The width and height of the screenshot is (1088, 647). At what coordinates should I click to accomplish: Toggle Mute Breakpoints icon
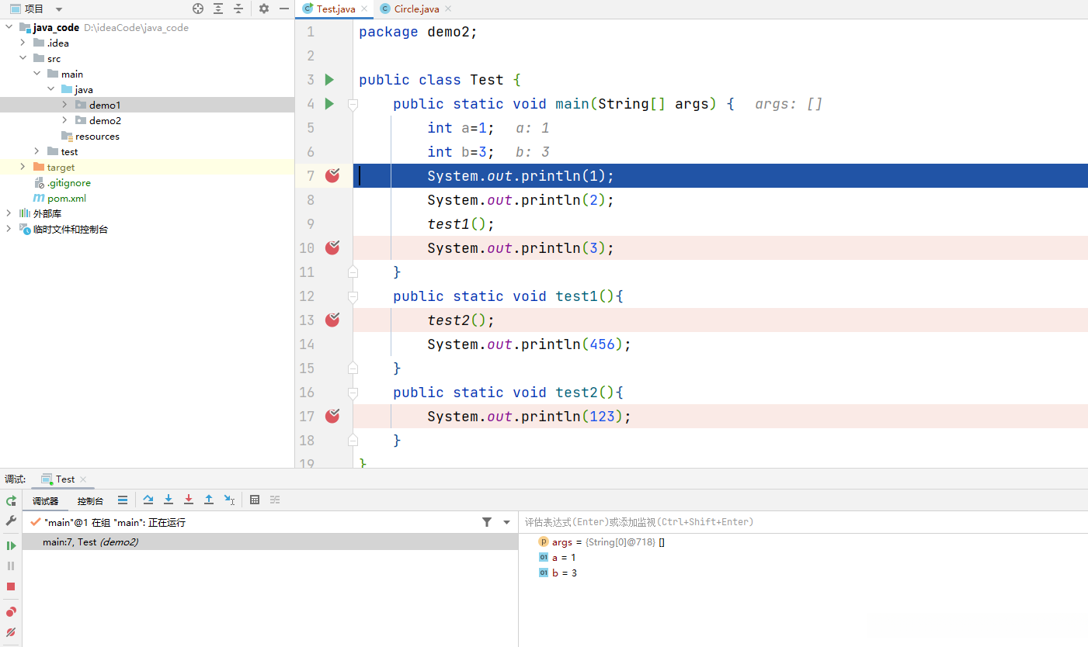click(11, 632)
